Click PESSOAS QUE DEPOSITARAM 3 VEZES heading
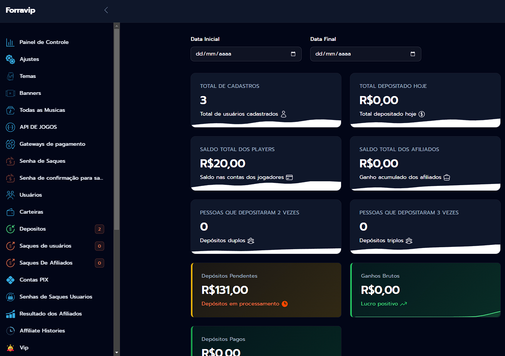The width and height of the screenshot is (505, 356). click(409, 213)
